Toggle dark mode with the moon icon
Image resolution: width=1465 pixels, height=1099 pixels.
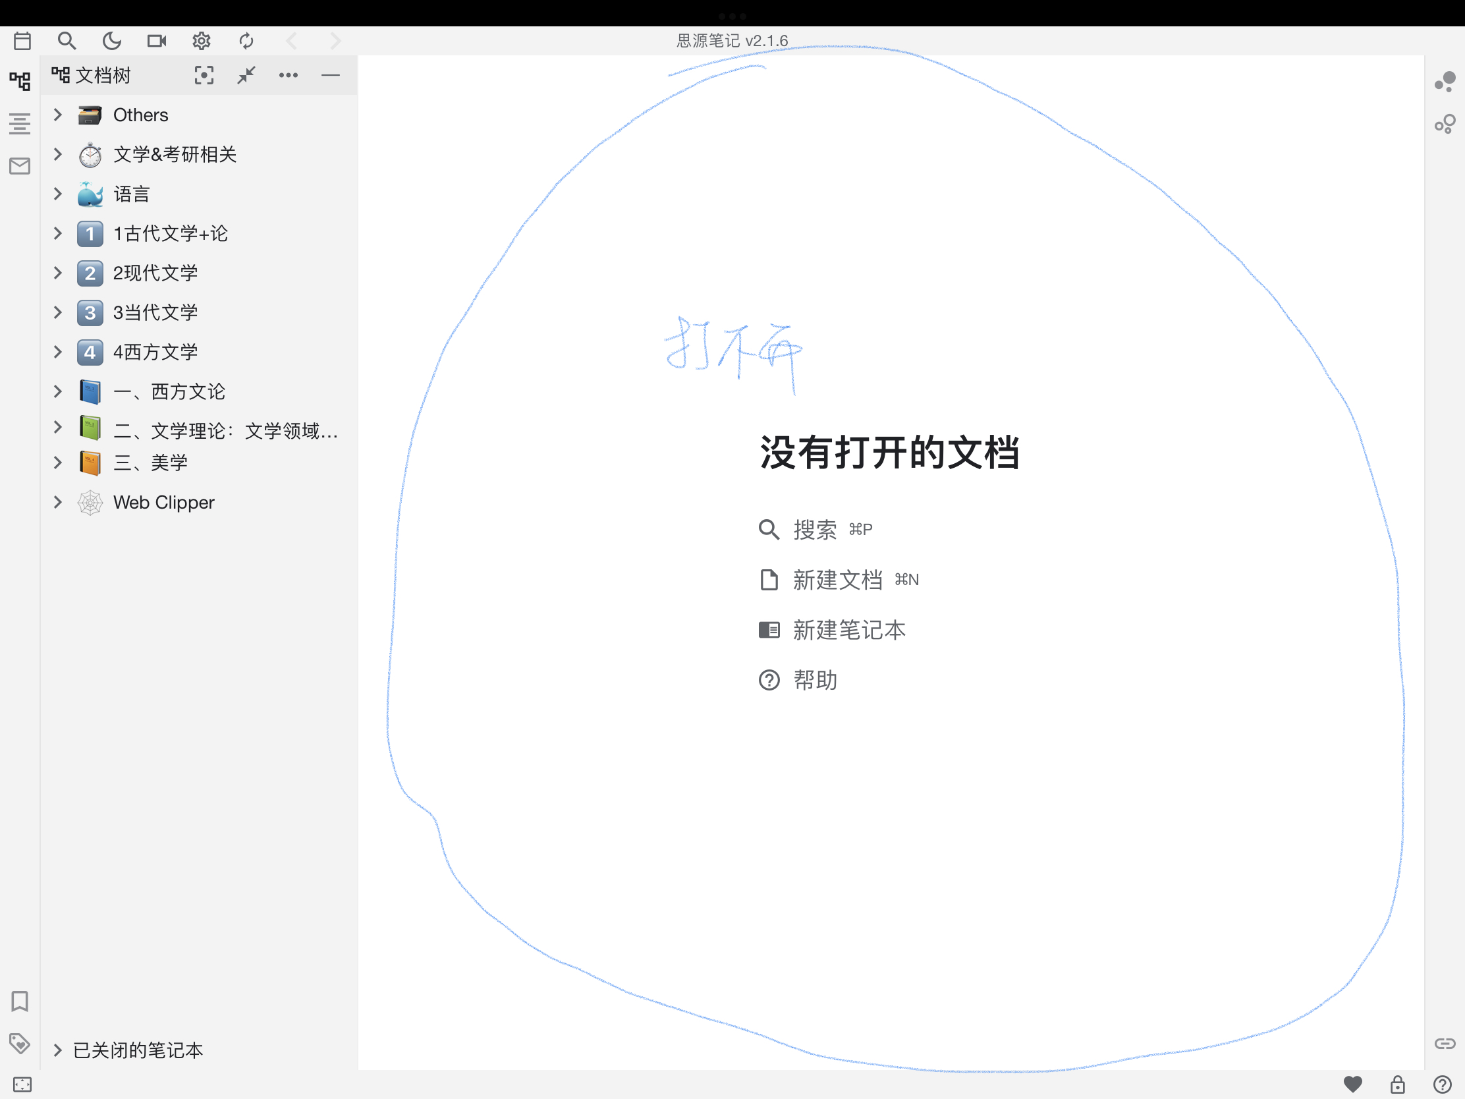[112, 41]
